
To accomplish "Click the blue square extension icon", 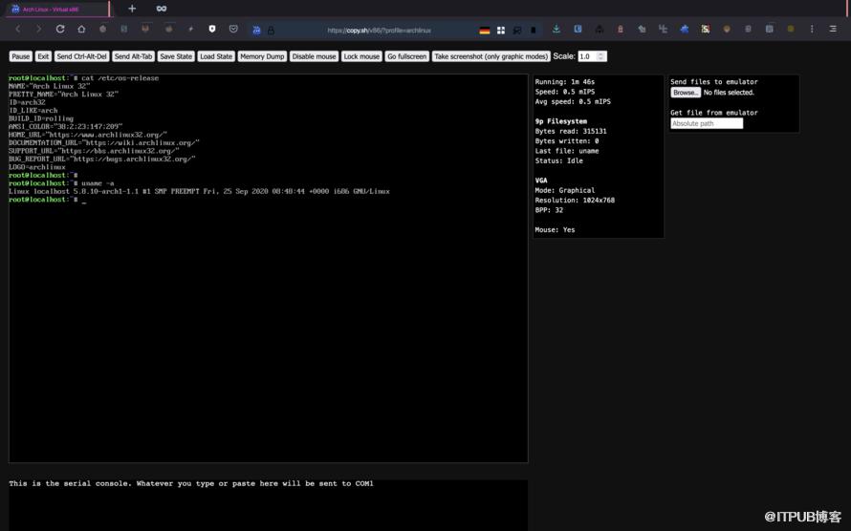I will [x=578, y=30].
